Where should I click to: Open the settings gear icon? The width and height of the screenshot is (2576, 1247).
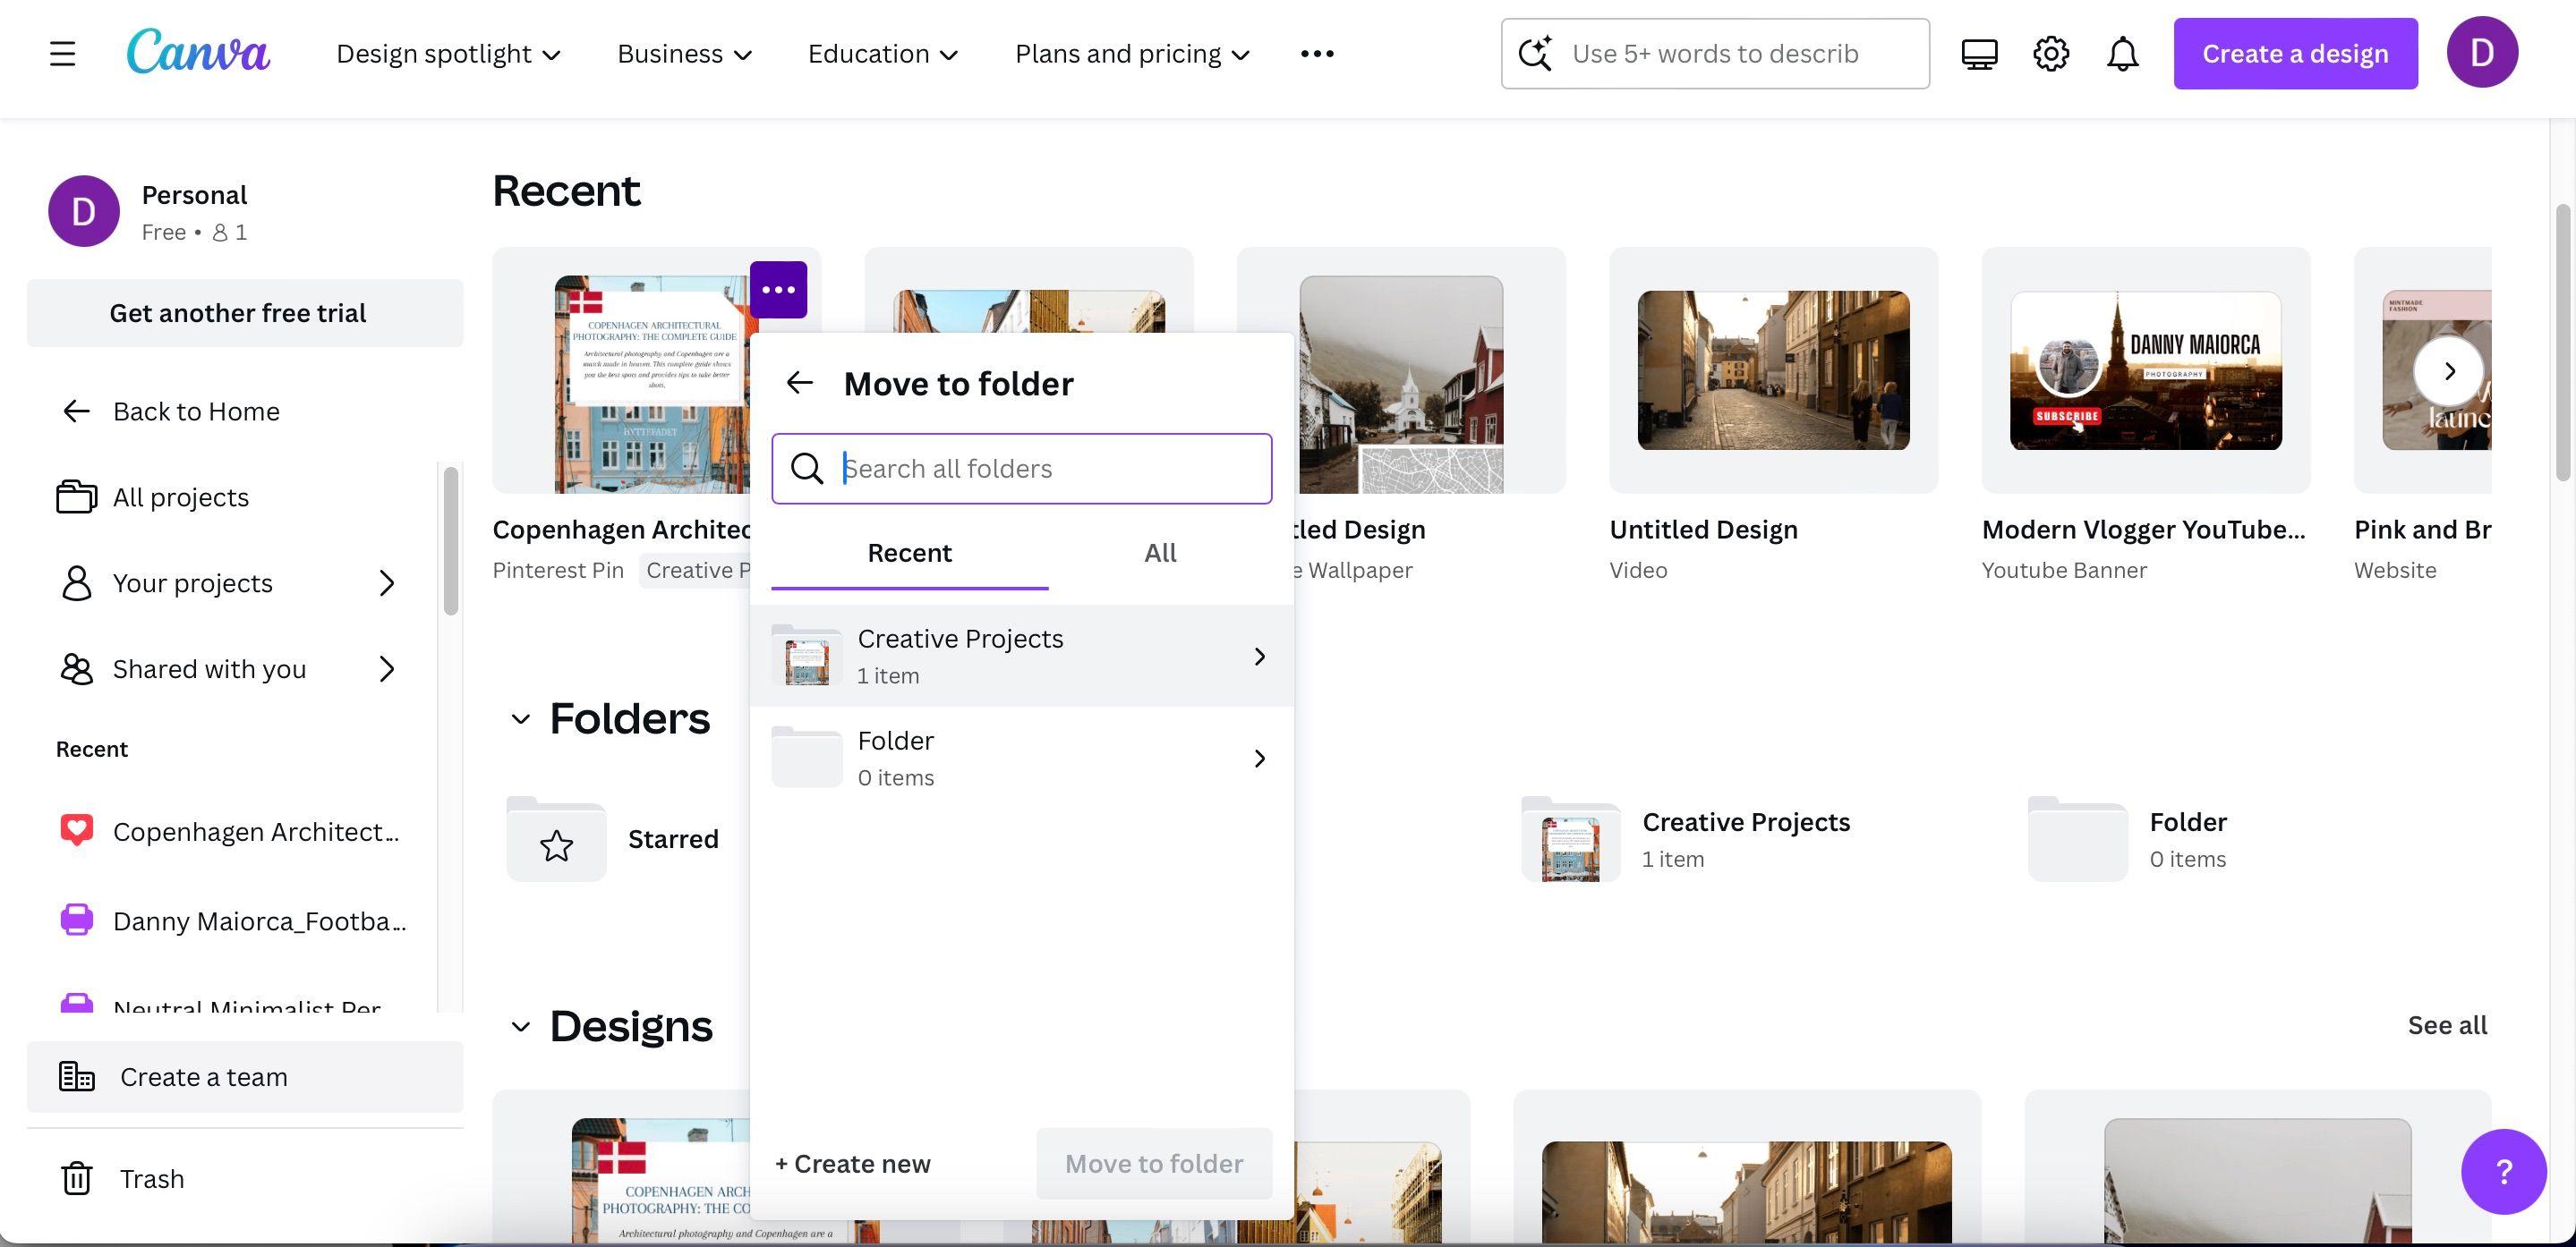coord(2050,53)
